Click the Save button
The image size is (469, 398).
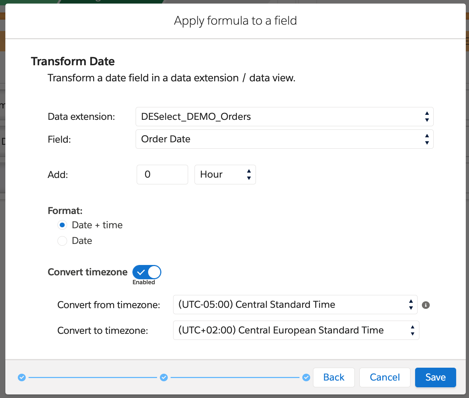[435, 377]
